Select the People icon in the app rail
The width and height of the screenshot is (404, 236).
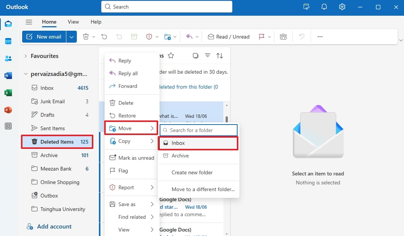click(x=8, y=58)
